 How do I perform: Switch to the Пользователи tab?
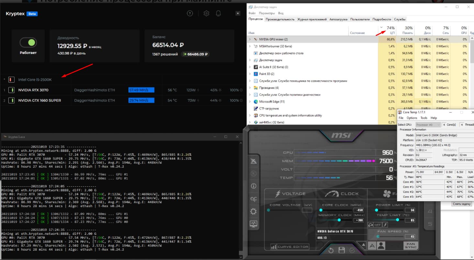point(360,19)
